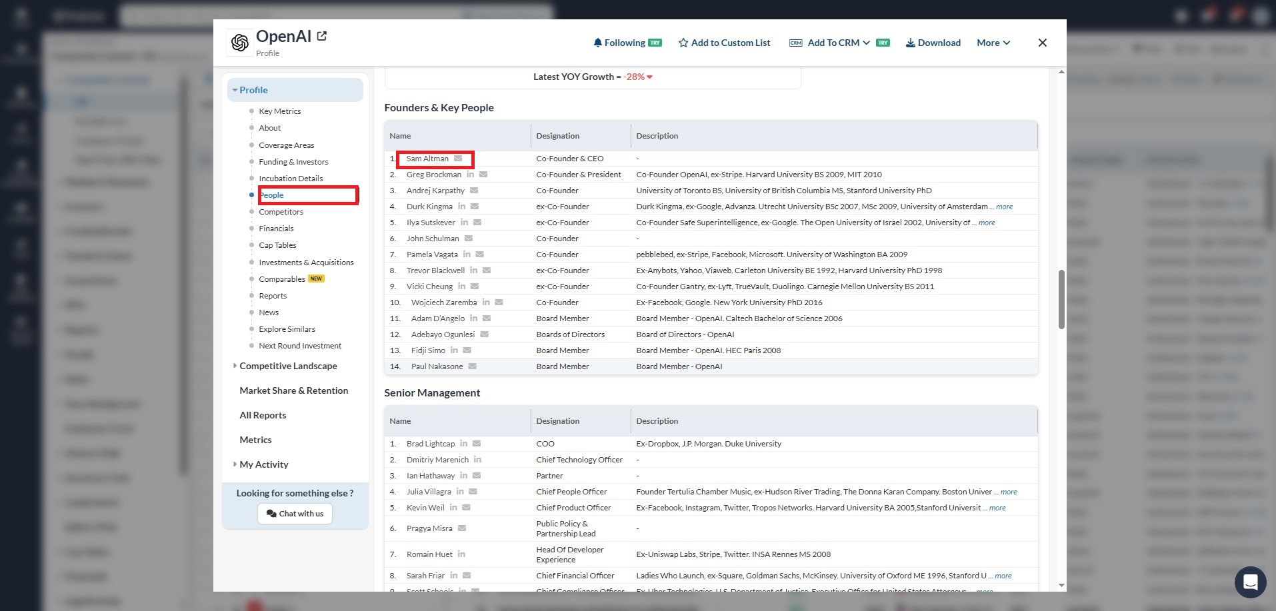1276x611 pixels.
Task: Expand the My Activity section
Action: pyautogui.click(x=263, y=464)
